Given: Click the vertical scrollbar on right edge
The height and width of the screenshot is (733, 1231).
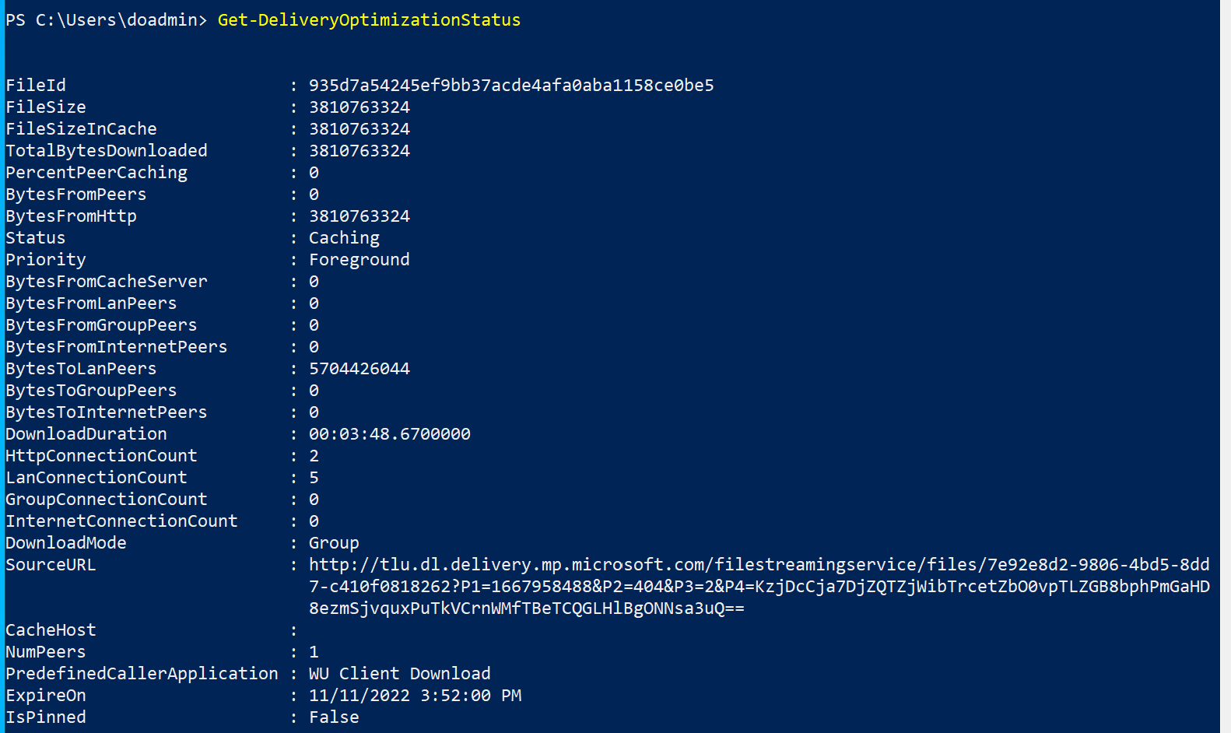Looking at the screenshot, I should [1225, 366].
